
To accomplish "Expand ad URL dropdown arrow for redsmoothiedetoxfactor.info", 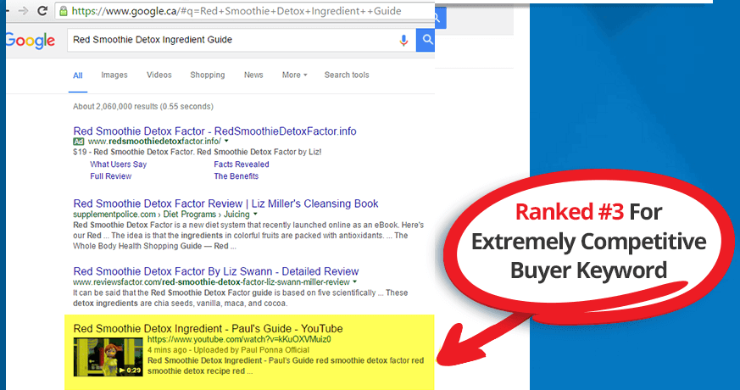I will click(x=226, y=142).
